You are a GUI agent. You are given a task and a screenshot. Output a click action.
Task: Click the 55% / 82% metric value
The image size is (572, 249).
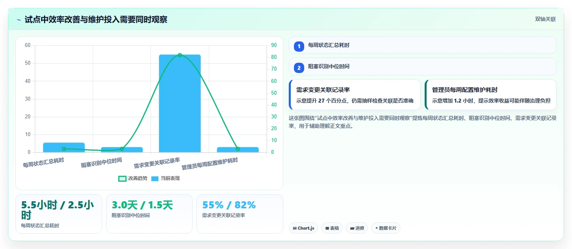[229, 205]
